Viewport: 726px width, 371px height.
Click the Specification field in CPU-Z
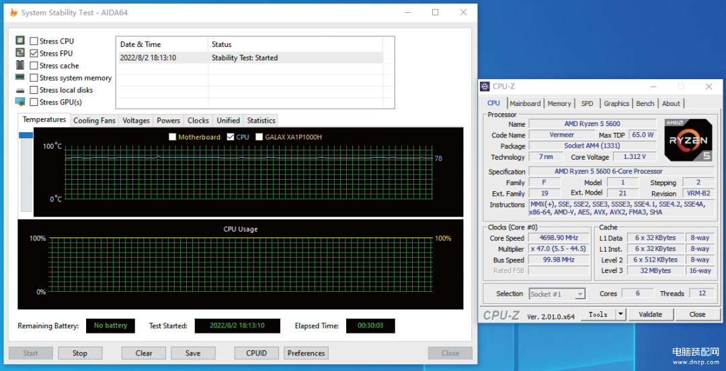(x=622, y=171)
